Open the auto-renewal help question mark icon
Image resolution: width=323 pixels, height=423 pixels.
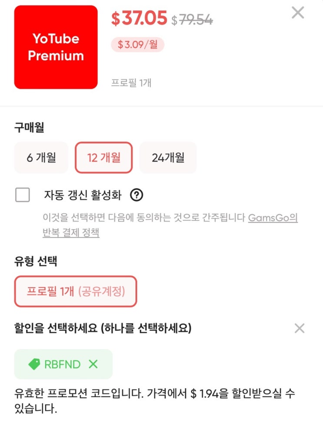137,195
